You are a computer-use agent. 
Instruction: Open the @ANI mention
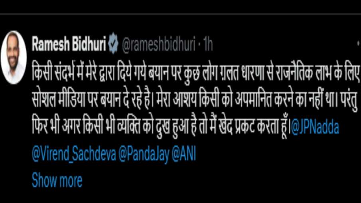[184, 154]
